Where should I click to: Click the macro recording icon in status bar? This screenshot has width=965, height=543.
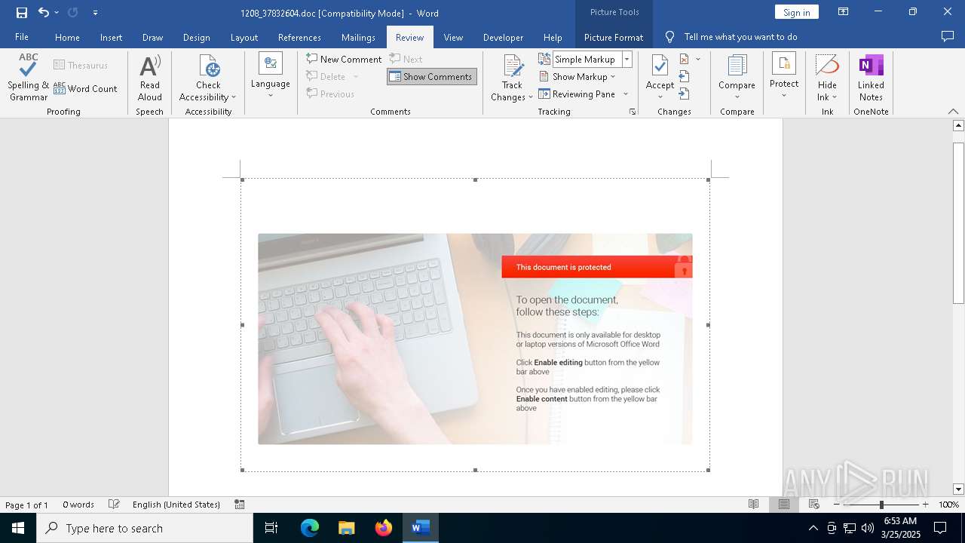pos(239,505)
